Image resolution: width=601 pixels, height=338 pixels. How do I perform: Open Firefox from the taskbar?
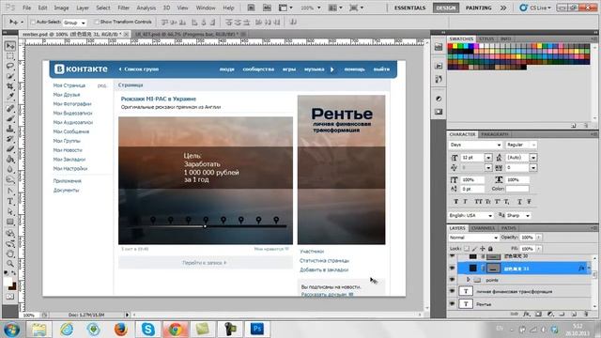tap(121, 329)
